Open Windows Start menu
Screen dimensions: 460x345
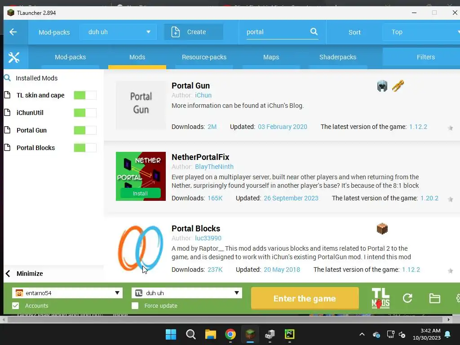coord(171,334)
